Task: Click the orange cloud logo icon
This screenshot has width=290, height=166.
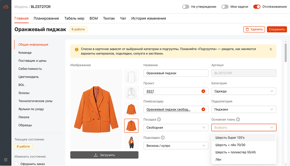Action: pyautogui.click(x=6, y=7)
